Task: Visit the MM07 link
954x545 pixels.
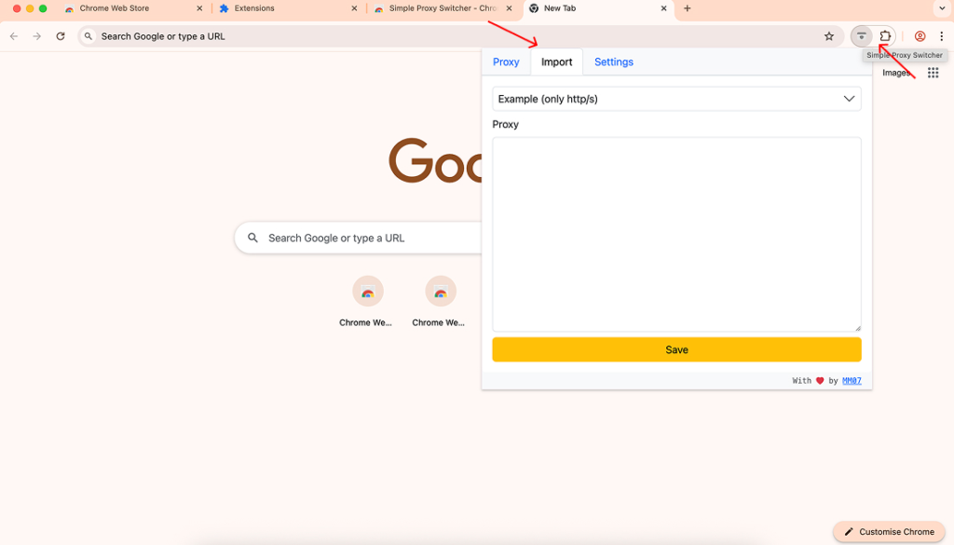Action: (x=851, y=380)
